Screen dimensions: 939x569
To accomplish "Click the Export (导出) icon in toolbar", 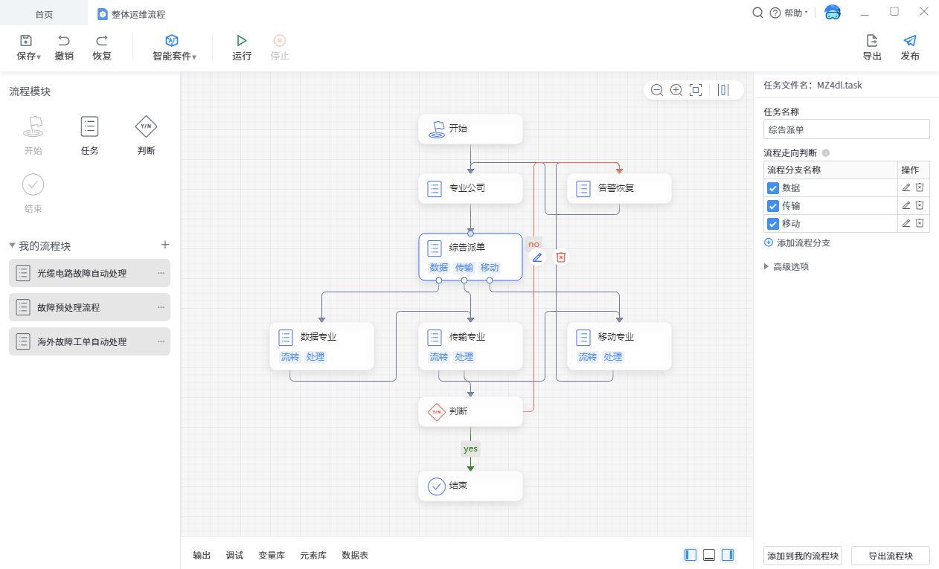I will point(872,41).
